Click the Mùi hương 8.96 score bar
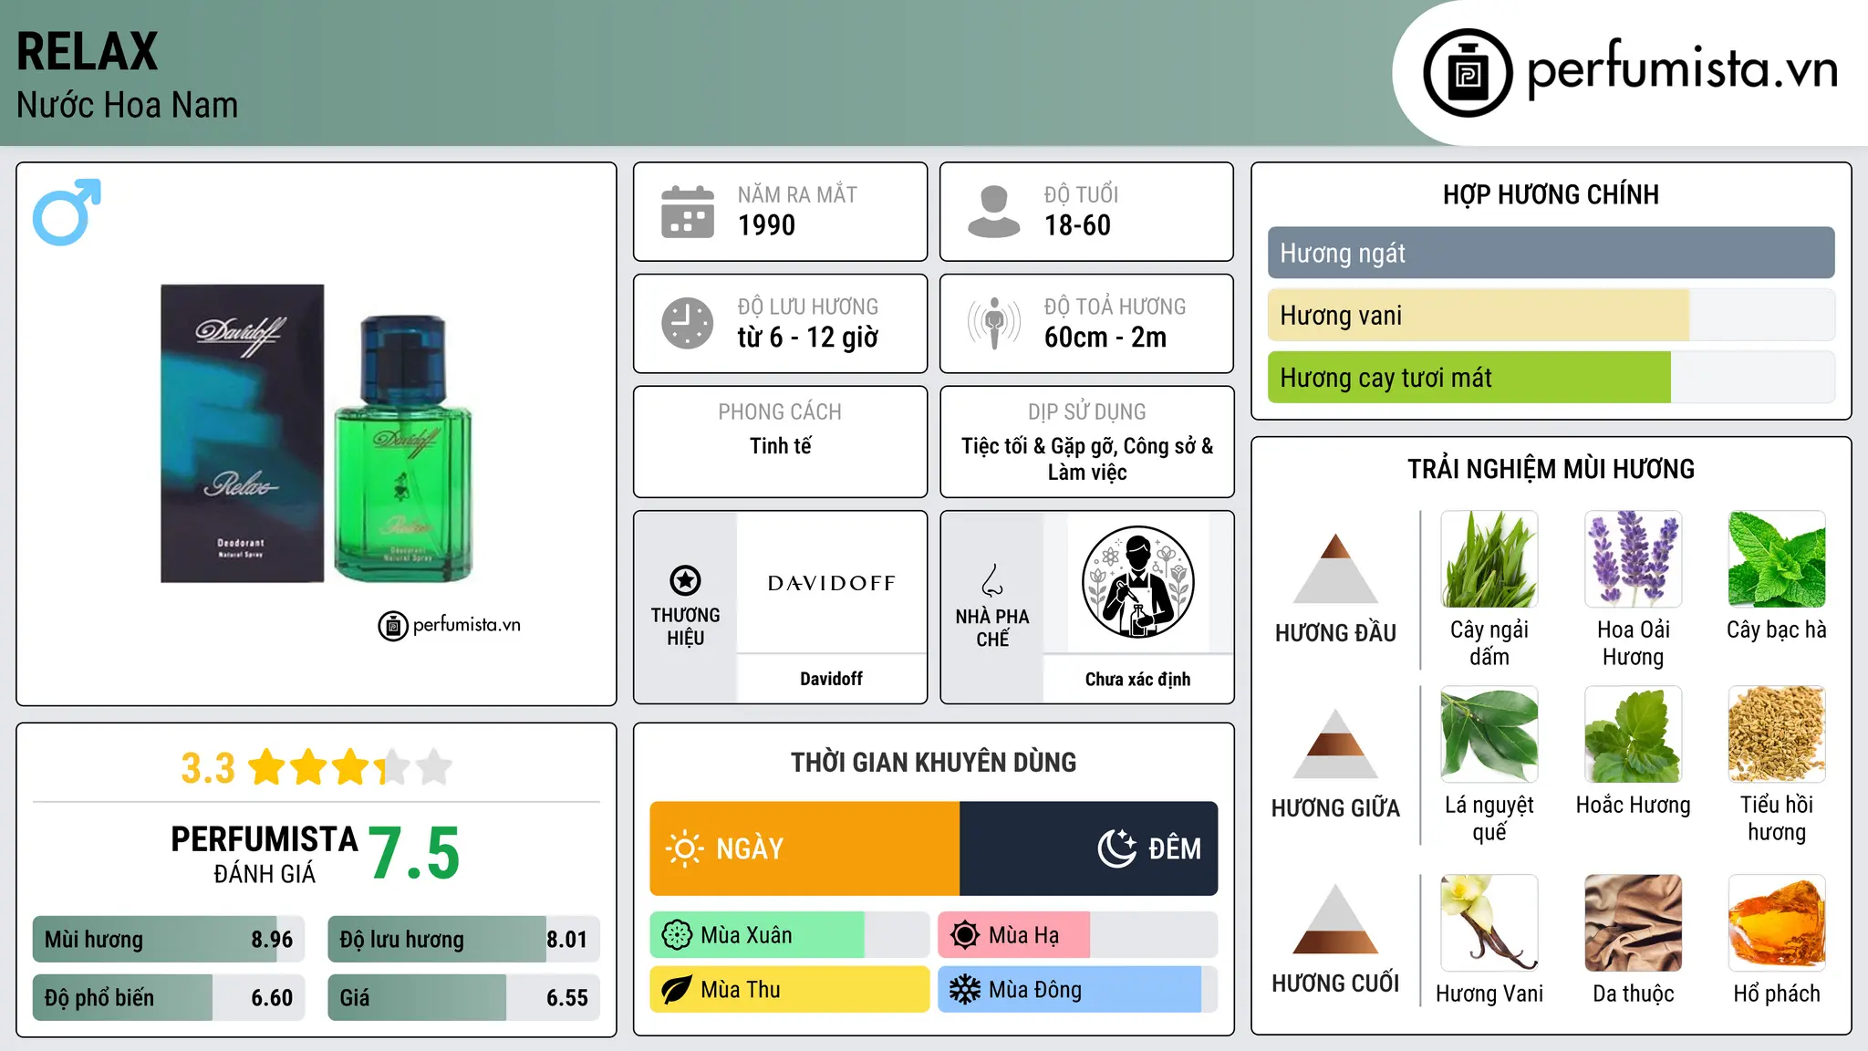 pyautogui.click(x=169, y=940)
